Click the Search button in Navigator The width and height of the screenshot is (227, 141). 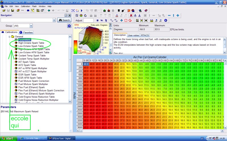[x=64, y=20]
